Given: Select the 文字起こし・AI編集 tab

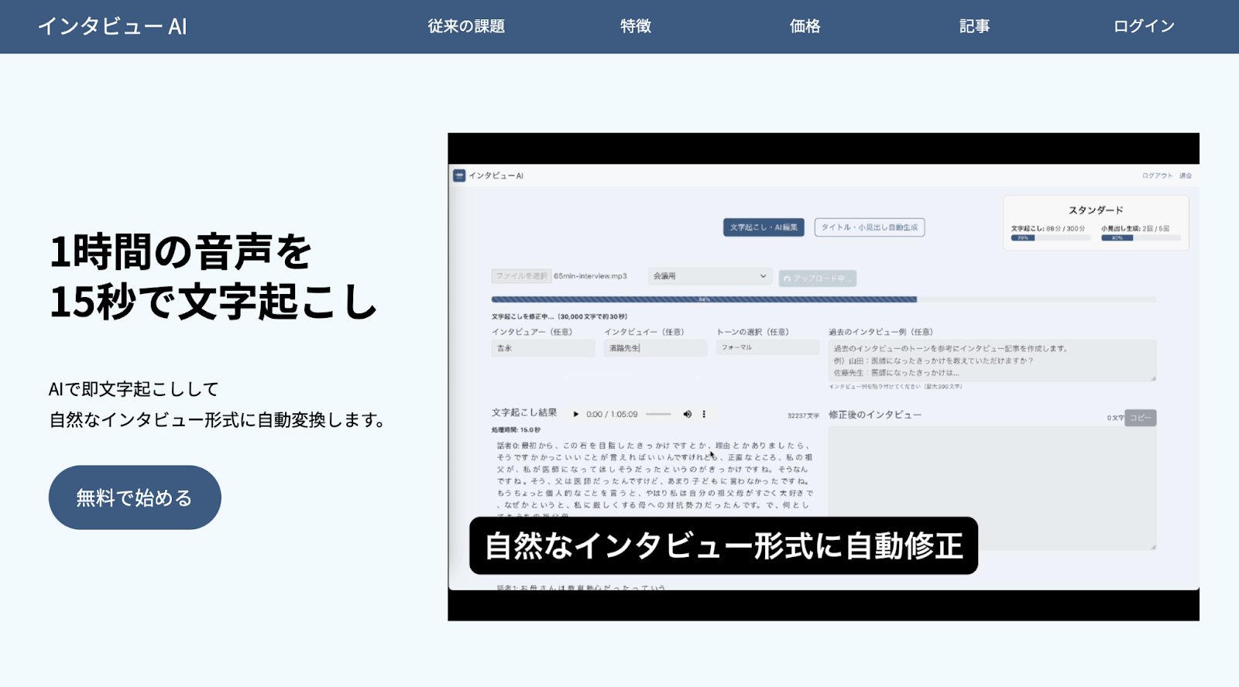Looking at the screenshot, I should [x=764, y=227].
